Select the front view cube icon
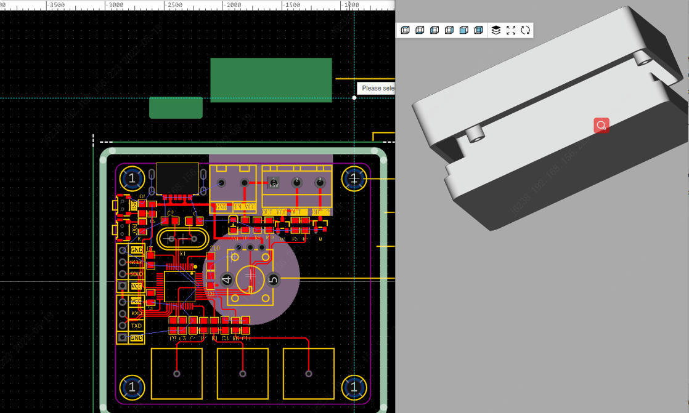The image size is (689, 413). point(464,30)
